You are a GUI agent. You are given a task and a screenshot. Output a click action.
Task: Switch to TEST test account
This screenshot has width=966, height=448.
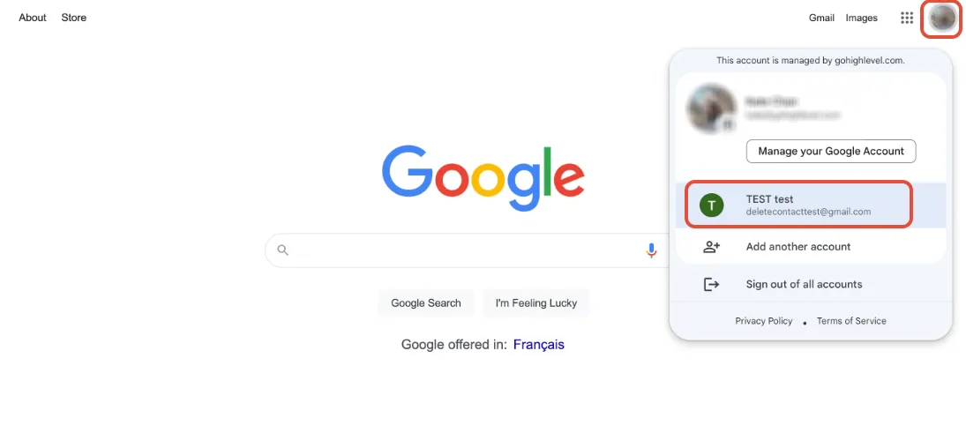click(798, 205)
